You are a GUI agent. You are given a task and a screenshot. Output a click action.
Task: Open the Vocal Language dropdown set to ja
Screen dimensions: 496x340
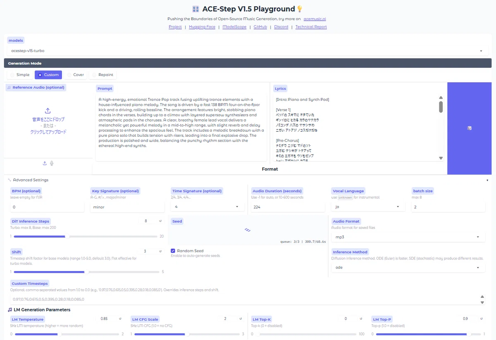[x=368, y=207]
